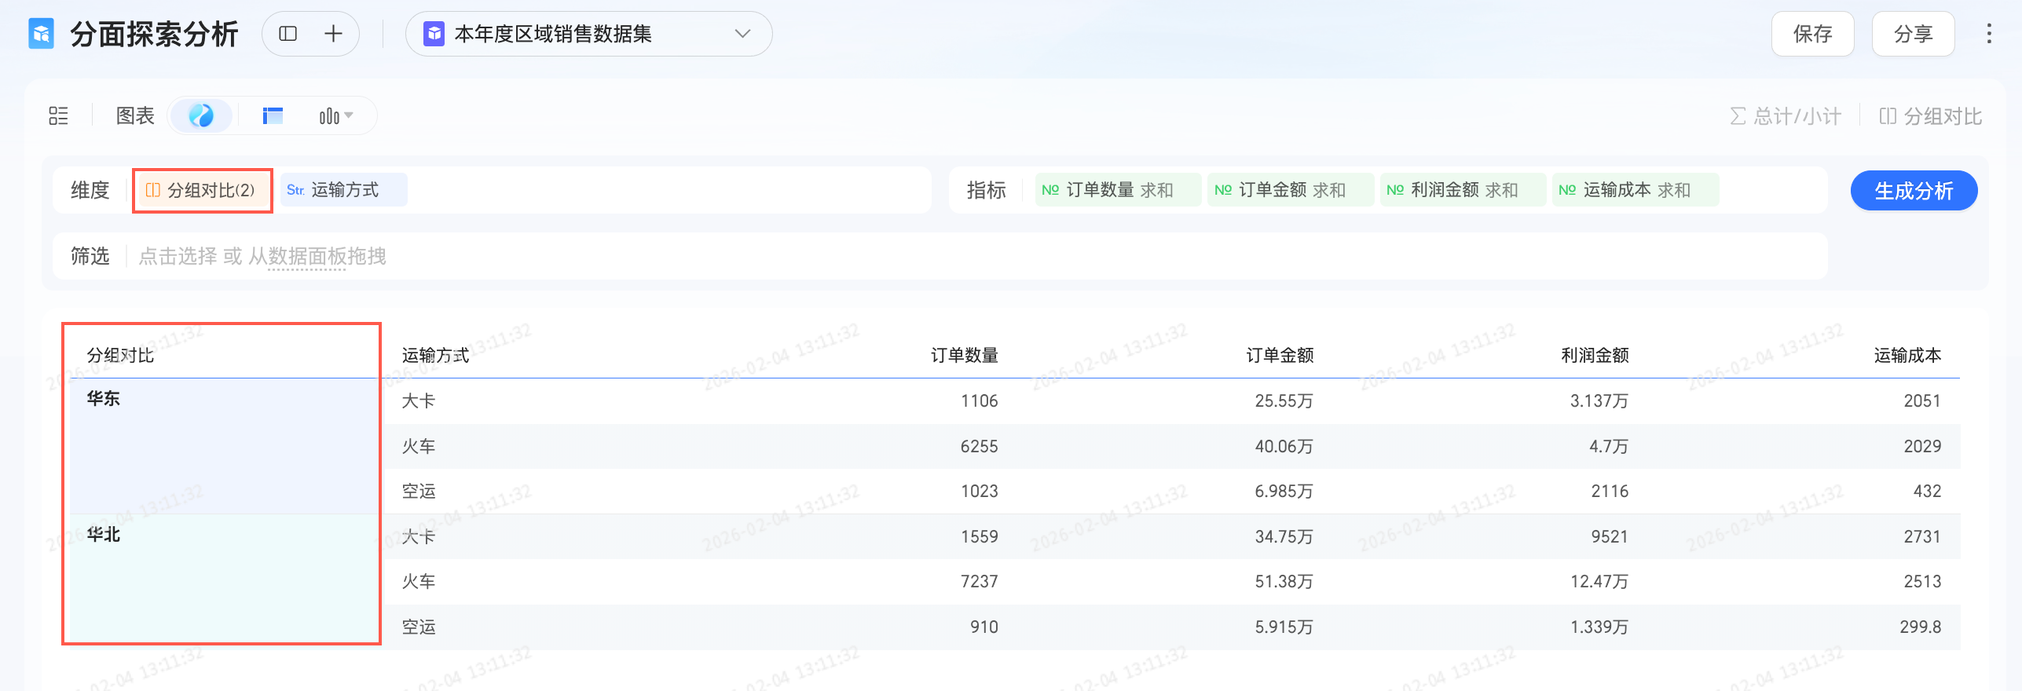
Task: Click the 运输成本 求和 metric tag
Action: pyautogui.click(x=1635, y=190)
